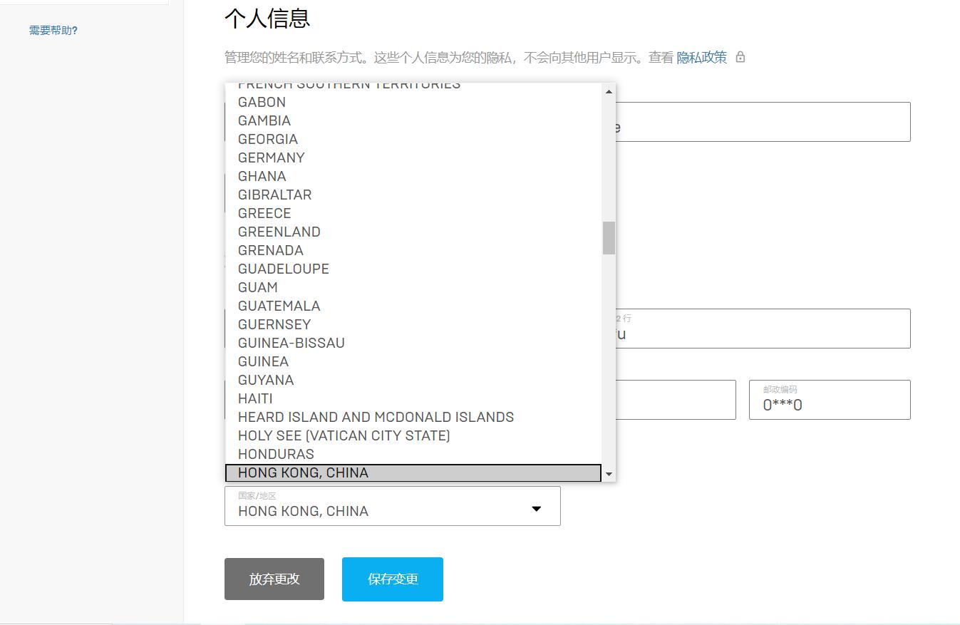The image size is (960, 625).
Task: Select GUINEA-BISSAU from the country list
Action: click(x=291, y=343)
